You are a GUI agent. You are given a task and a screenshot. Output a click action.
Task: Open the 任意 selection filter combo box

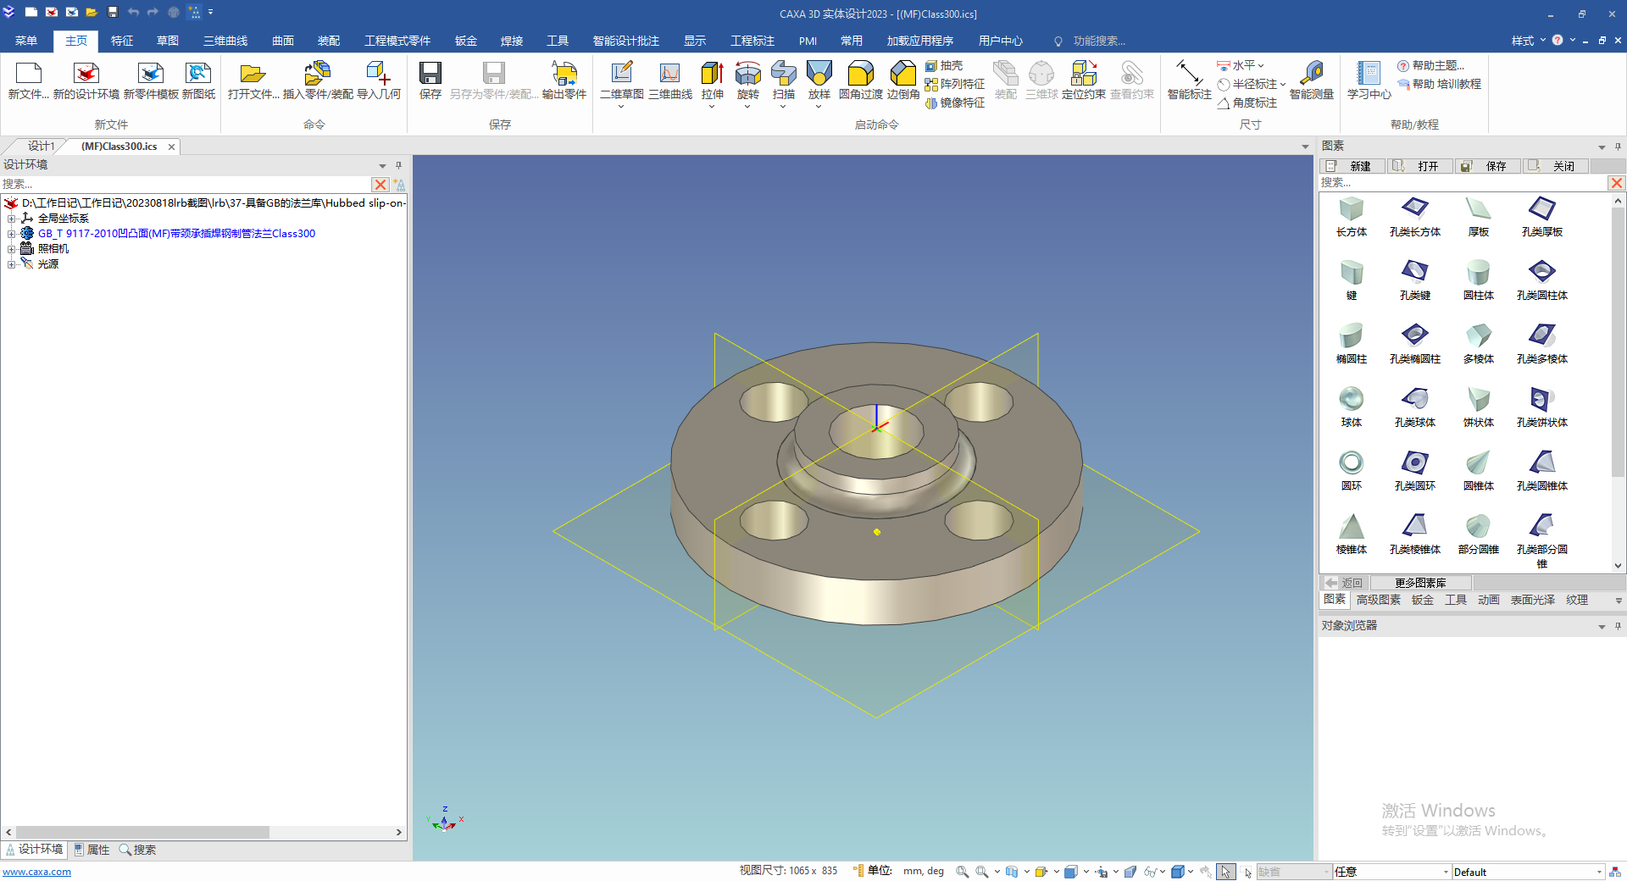pyautogui.click(x=1391, y=872)
